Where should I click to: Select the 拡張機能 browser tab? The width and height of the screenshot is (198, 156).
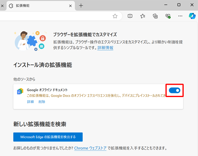[40, 6]
